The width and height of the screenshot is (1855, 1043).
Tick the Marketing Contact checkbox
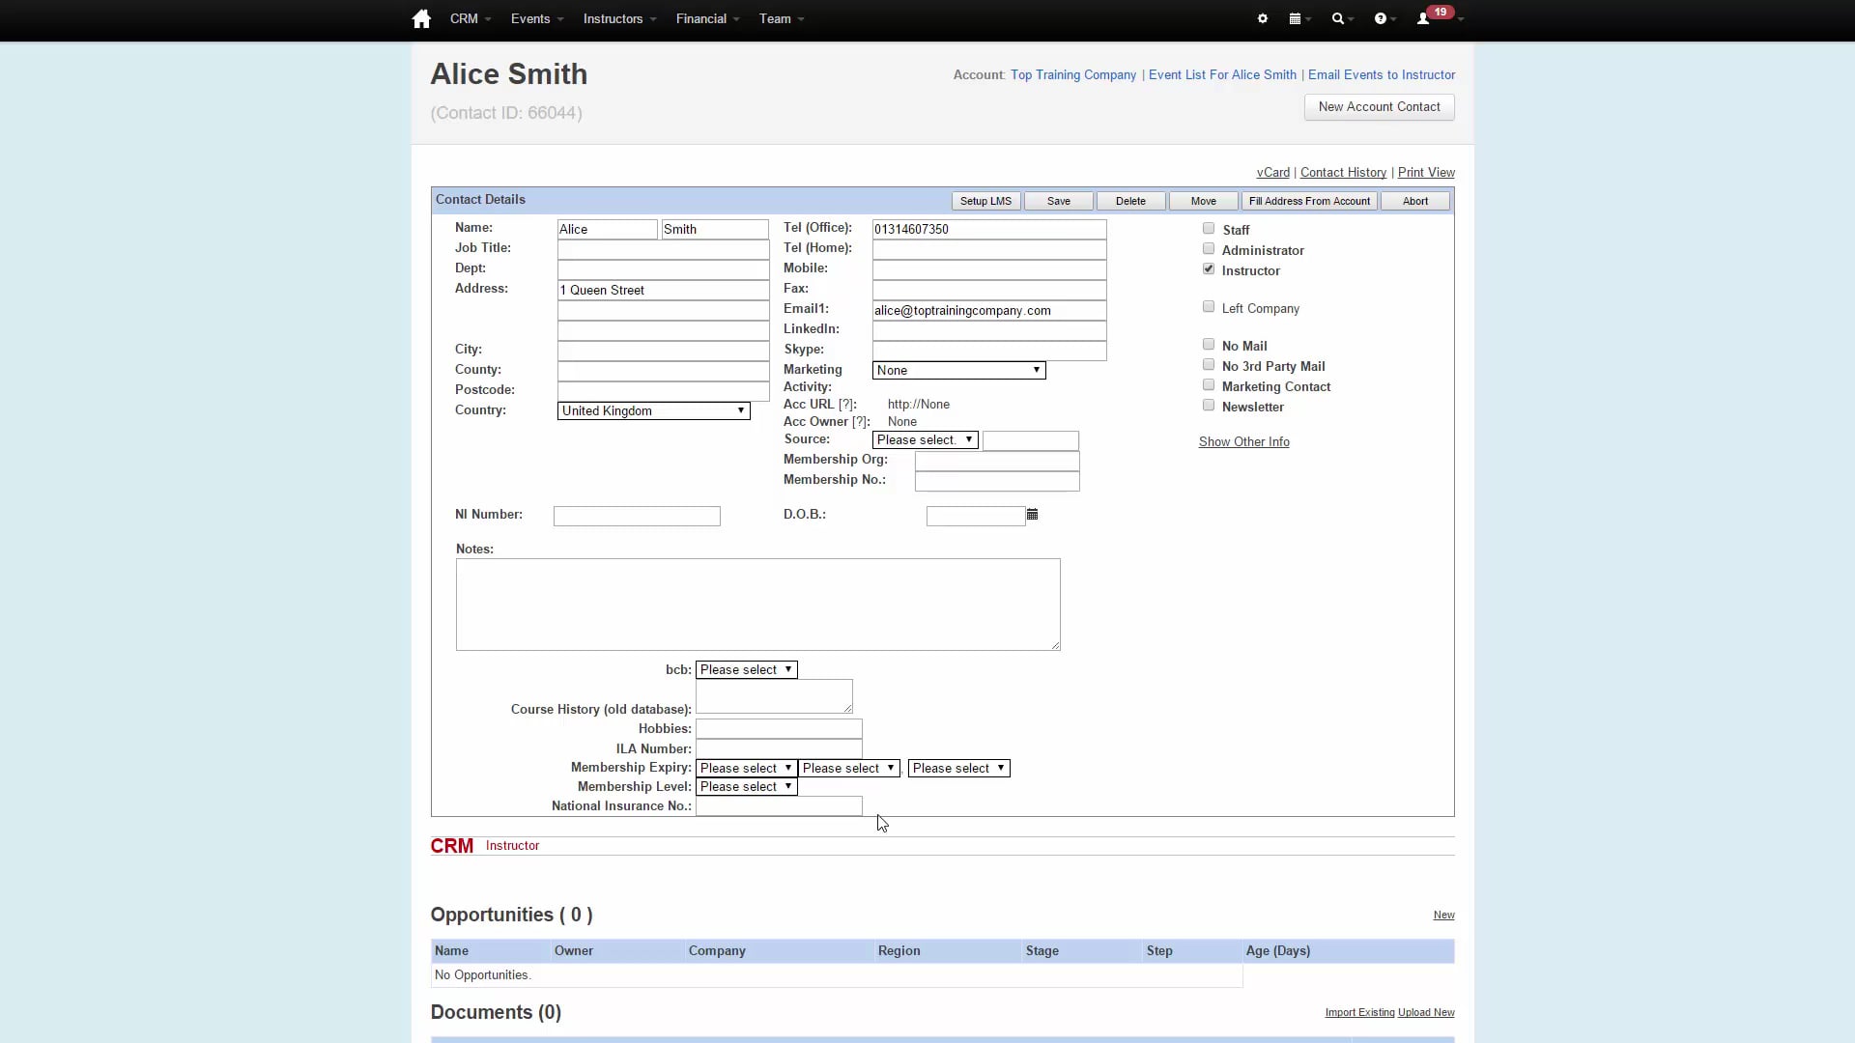pyautogui.click(x=1209, y=385)
